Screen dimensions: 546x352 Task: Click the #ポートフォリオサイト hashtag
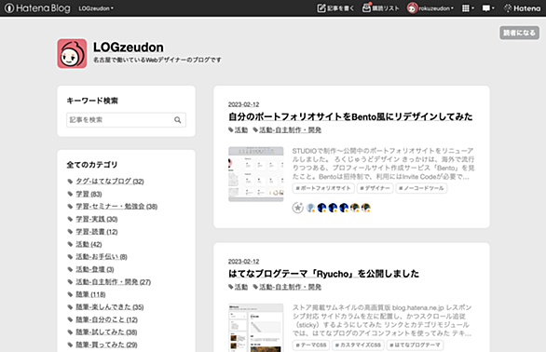(x=323, y=188)
